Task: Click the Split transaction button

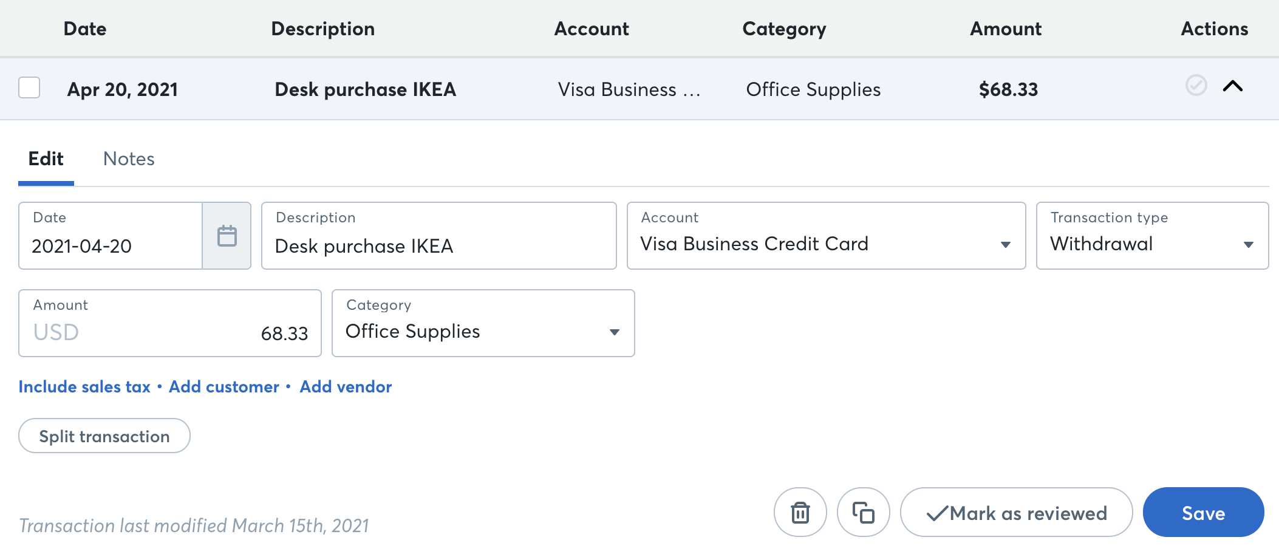Action: click(x=103, y=436)
